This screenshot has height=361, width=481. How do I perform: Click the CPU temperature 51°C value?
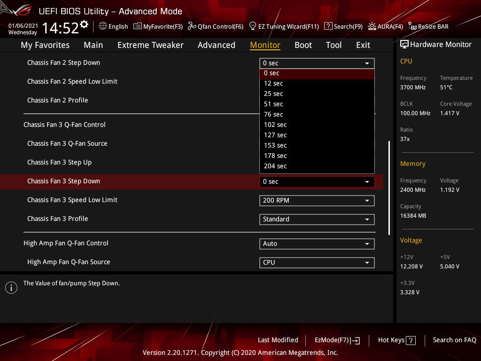[x=446, y=87]
